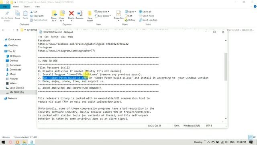Open the File tab in Explorer
Screen dimensions: 257x145
5,6
